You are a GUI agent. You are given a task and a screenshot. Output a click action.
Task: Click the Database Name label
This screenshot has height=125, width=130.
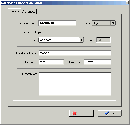coord(27,53)
